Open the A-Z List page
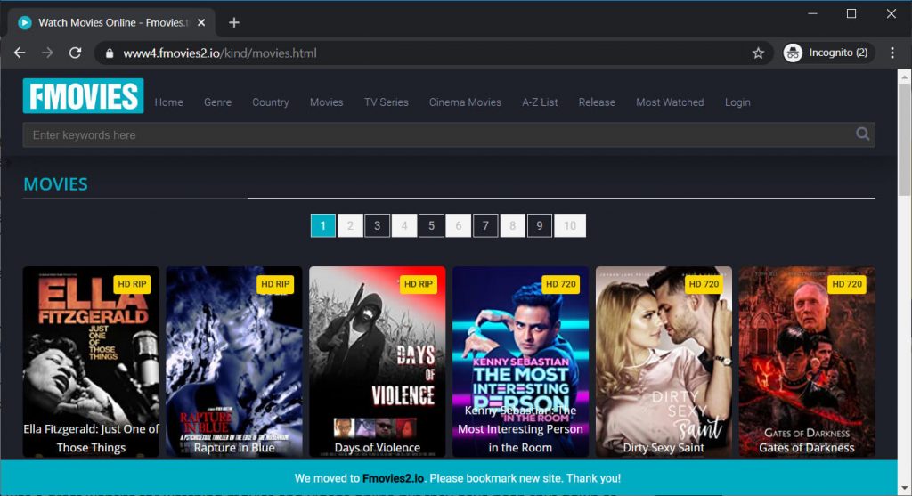Image resolution: width=912 pixels, height=496 pixels. [x=540, y=102]
